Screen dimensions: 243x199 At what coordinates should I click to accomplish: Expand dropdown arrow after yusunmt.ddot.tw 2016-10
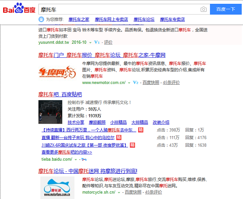90,43
